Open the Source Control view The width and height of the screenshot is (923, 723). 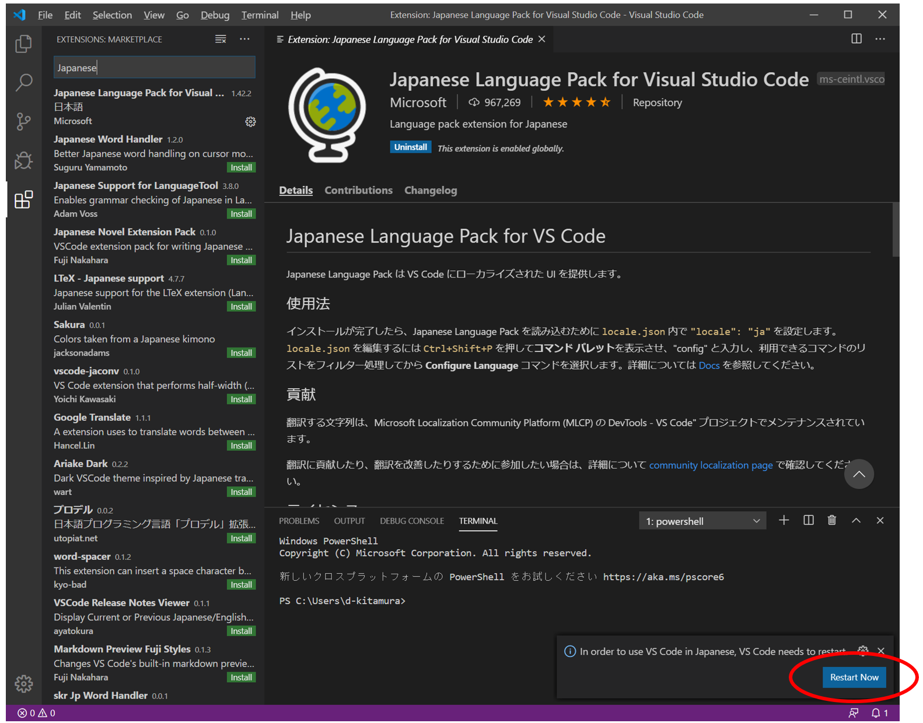point(23,121)
